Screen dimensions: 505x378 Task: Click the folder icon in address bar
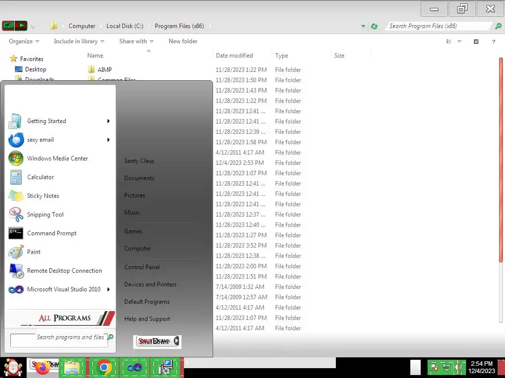click(54, 26)
